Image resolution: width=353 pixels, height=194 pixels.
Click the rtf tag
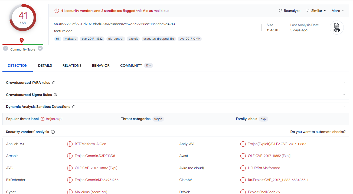pyautogui.click(x=57, y=39)
